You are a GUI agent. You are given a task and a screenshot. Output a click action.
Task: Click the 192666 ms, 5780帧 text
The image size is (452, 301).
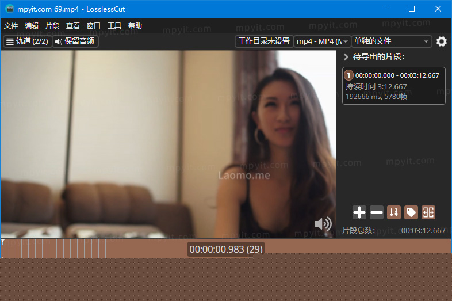[376, 96]
